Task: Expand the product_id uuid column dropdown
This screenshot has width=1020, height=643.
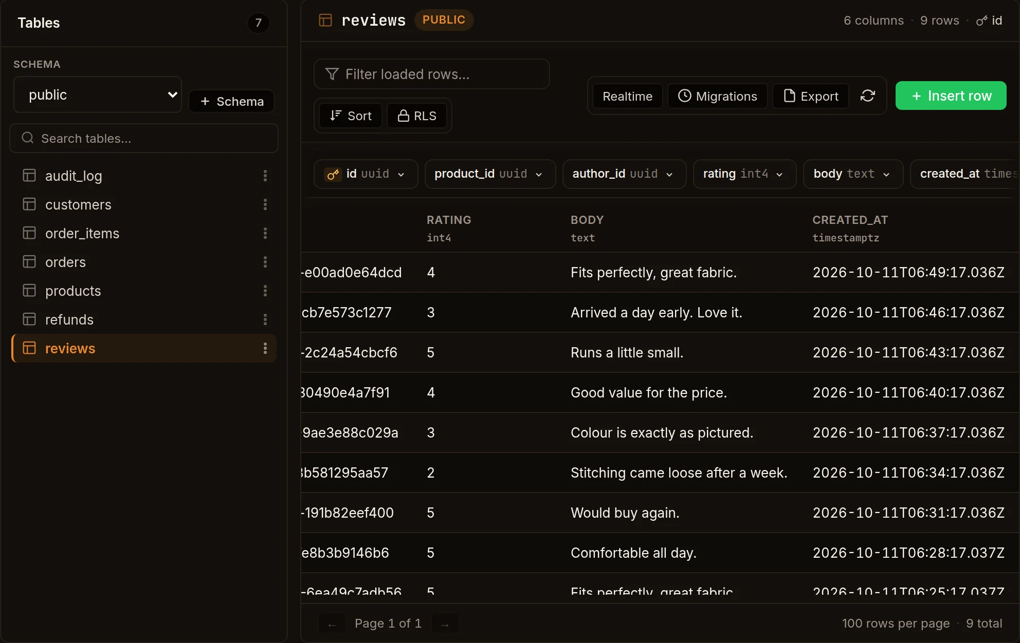Action: pos(539,175)
